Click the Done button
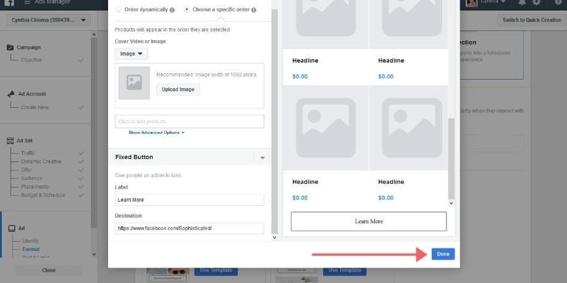Image resolution: width=567 pixels, height=283 pixels. coord(443,254)
